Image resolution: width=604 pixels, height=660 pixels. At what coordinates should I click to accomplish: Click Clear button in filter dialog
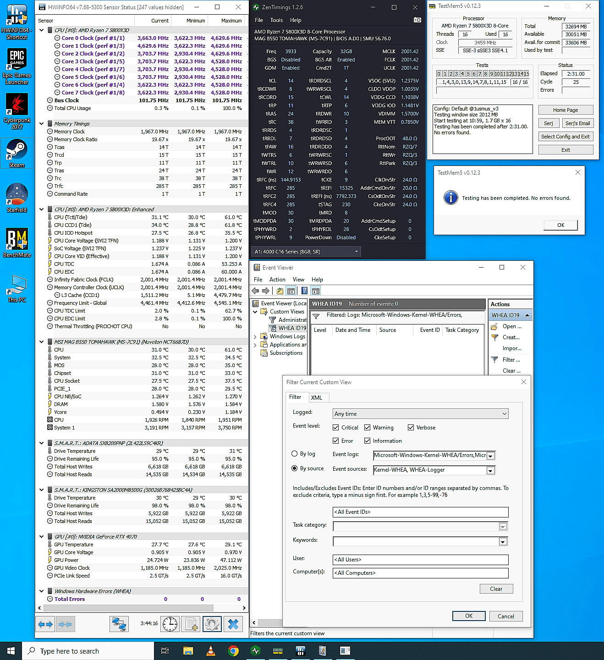tap(496, 589)
